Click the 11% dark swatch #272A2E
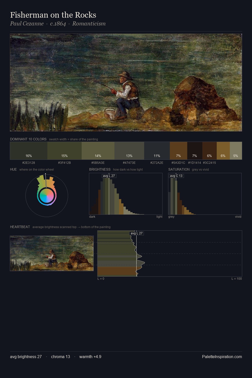 [157, 151]
